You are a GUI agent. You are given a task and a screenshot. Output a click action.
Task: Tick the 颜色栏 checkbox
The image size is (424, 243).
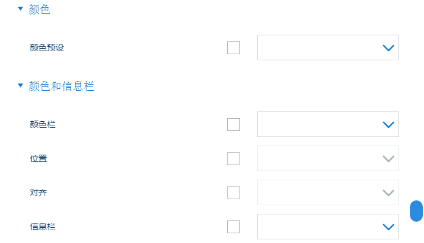[234, 125]
